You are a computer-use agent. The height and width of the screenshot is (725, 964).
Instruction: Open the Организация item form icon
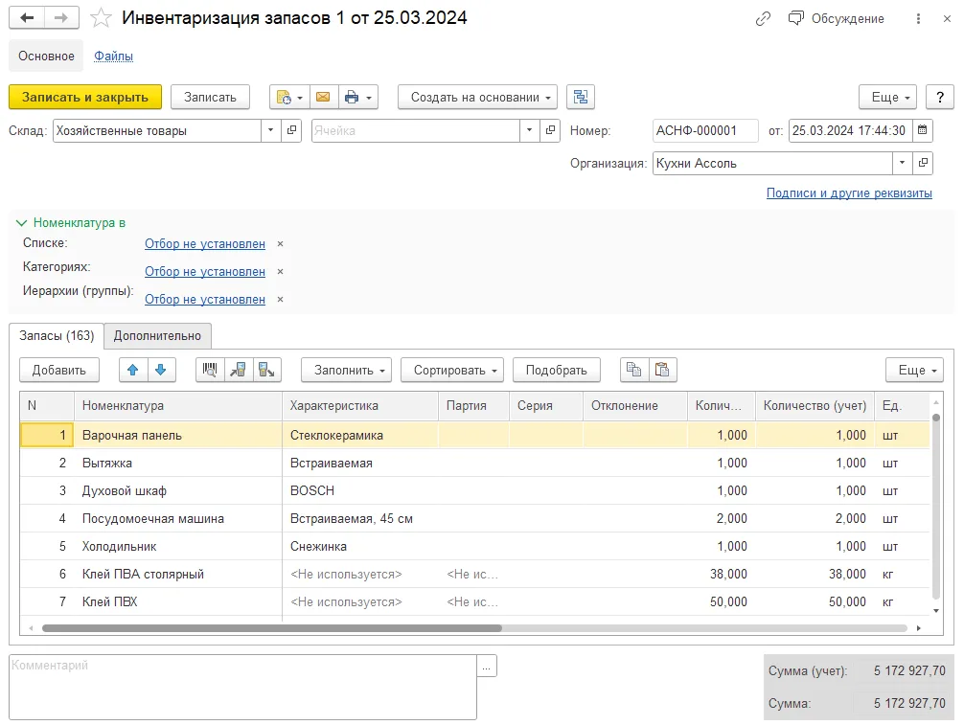pyautogui.click(x=923, y=163)
